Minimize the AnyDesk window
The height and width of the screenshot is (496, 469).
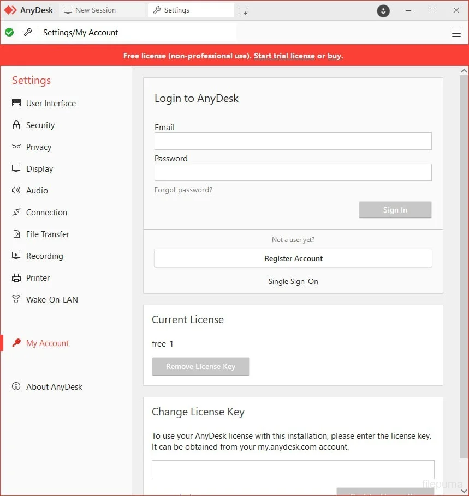click(408, 10)
